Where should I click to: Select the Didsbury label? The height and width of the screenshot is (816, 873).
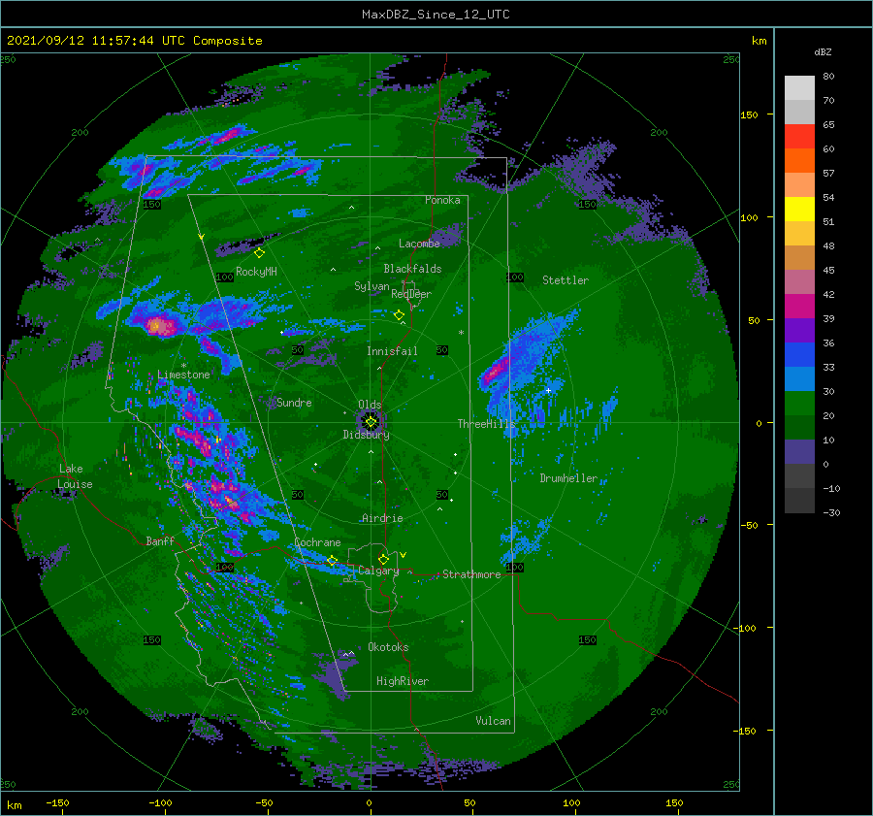[366, 435]
